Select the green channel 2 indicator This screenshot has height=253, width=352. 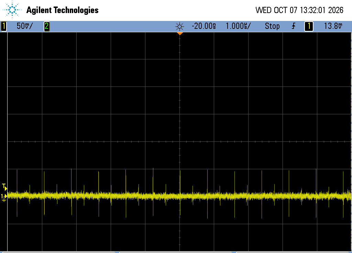pyautogui.click(x=47, y=26)
